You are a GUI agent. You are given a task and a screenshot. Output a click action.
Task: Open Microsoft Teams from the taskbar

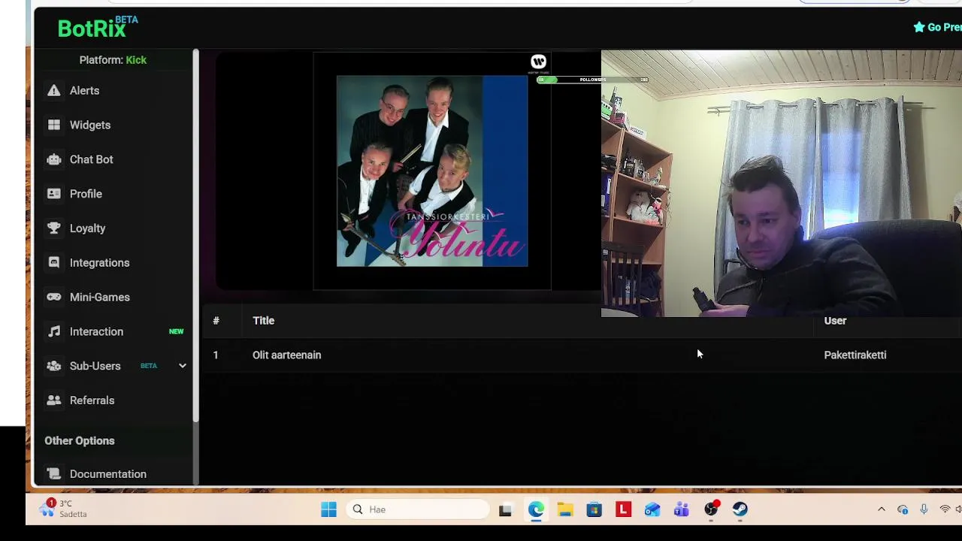pos(682,509)
